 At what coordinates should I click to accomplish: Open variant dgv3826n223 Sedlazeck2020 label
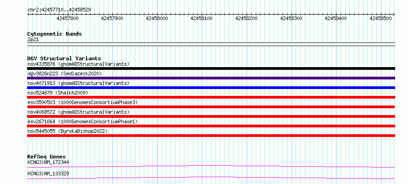point(65,74)
